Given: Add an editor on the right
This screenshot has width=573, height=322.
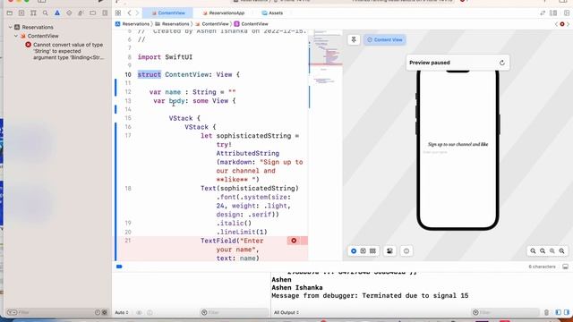Looking at the screenshot, I should [x=567, y=13].
